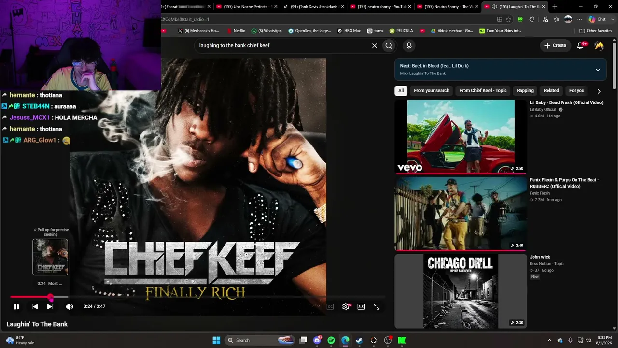Open Steam from the taskbar
618x348 pixels.
359,340
